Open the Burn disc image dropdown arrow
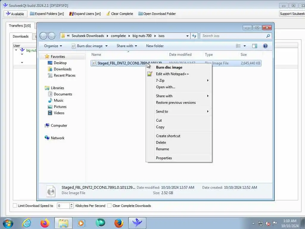 coord(106,46)
